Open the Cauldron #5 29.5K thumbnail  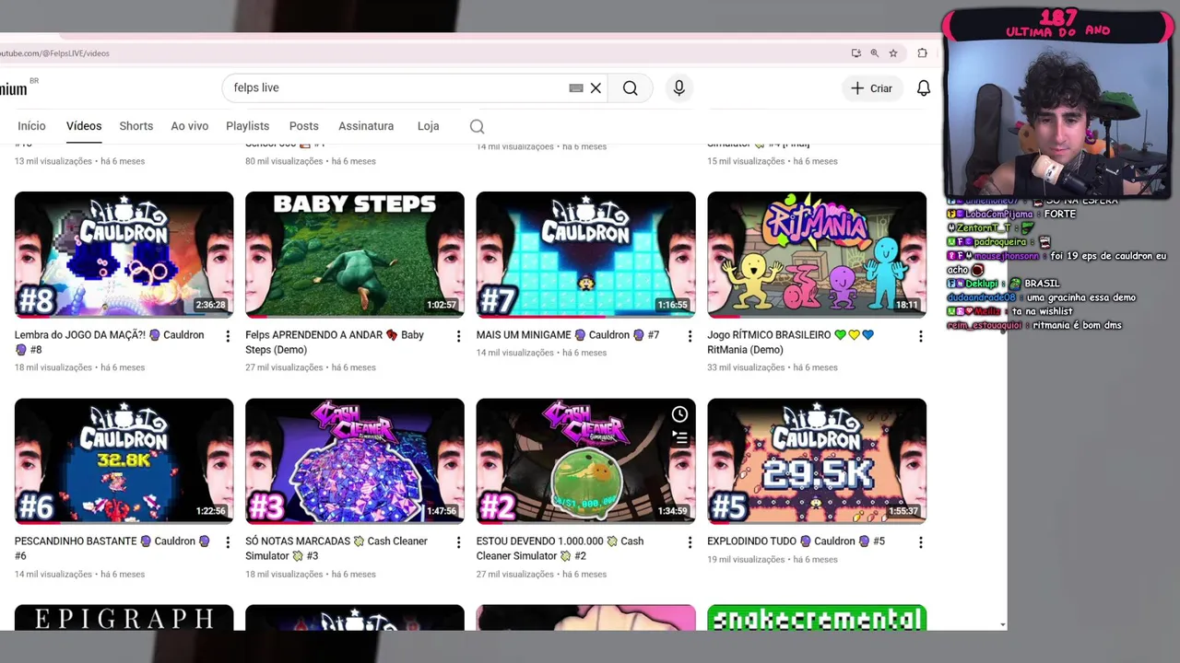coord(817,460)
